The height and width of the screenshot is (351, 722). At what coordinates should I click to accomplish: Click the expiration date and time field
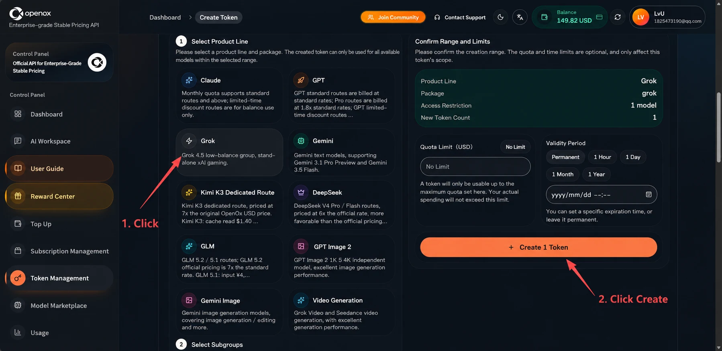coord(601,195)
